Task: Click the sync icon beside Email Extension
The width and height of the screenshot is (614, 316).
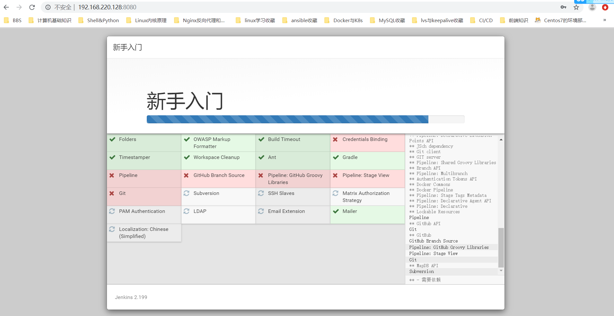Action: coord(261,211)
